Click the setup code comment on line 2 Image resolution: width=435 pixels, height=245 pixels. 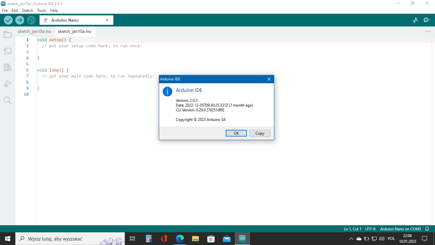coord(92,46)
